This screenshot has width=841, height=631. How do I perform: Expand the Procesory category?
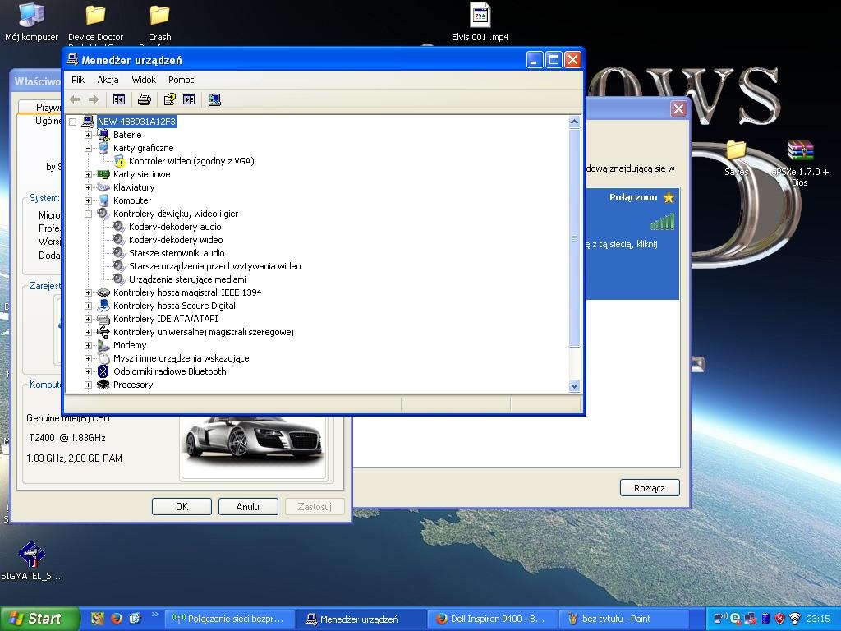tap(88, 385)
